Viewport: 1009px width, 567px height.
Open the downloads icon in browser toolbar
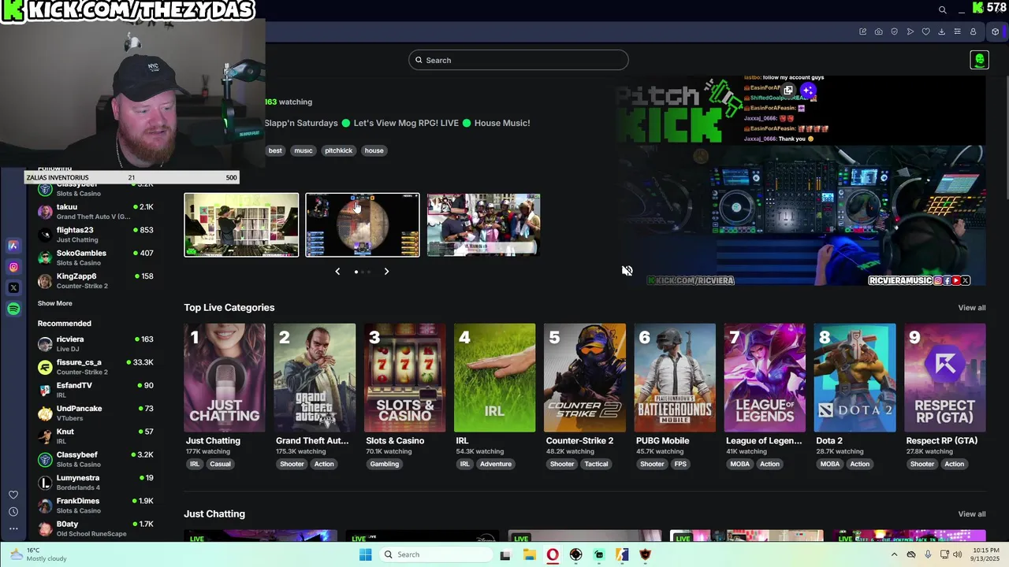[x=941, y=31]
